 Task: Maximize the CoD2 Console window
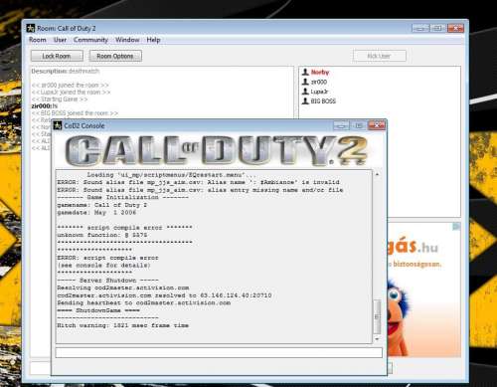[x=359, y=125]
